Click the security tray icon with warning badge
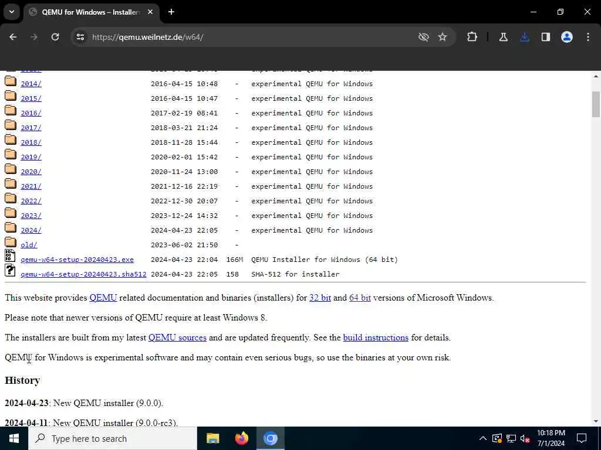Screen dimensions: 601x450 click(x=497, y=438)
